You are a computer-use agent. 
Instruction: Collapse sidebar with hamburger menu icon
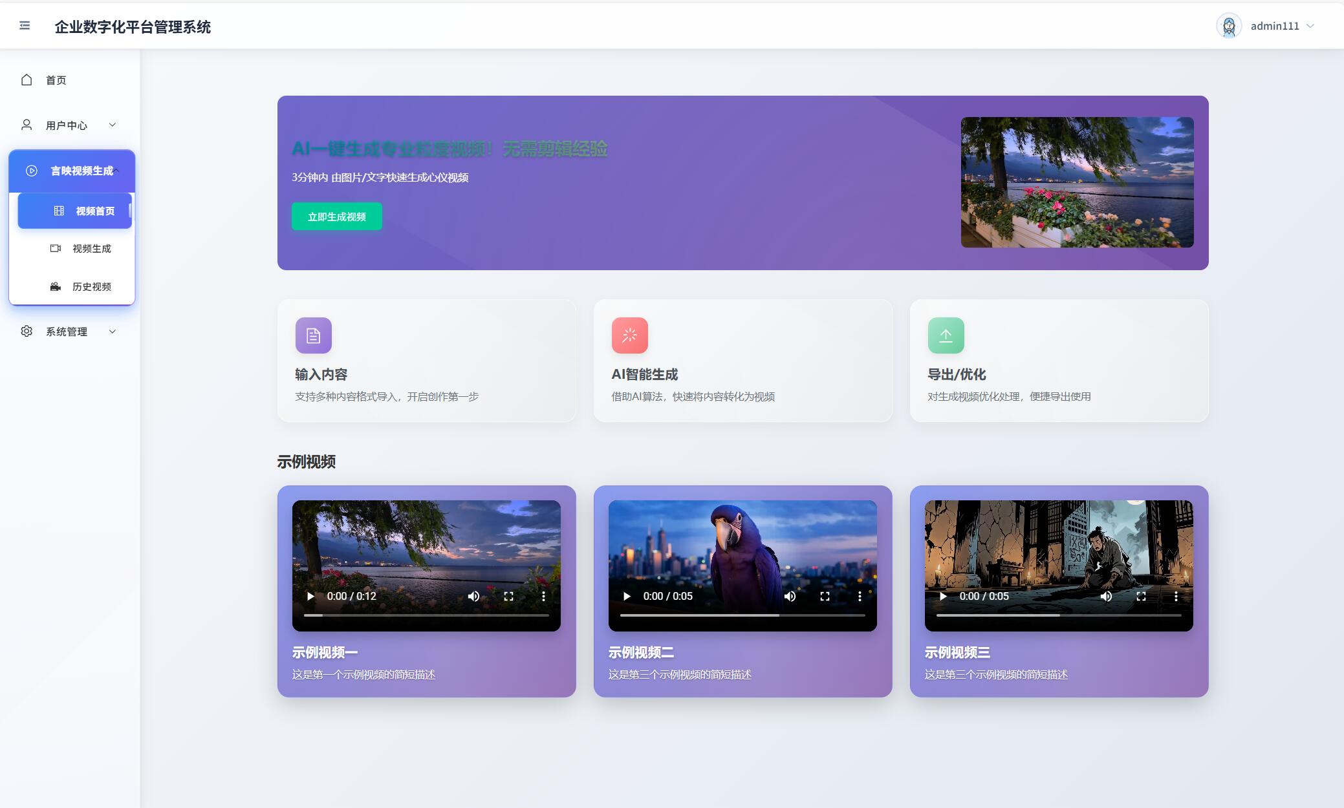point(25,26)
